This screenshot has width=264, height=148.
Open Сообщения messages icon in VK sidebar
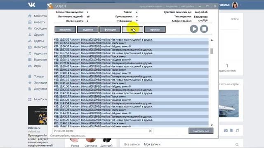point(30,28)
